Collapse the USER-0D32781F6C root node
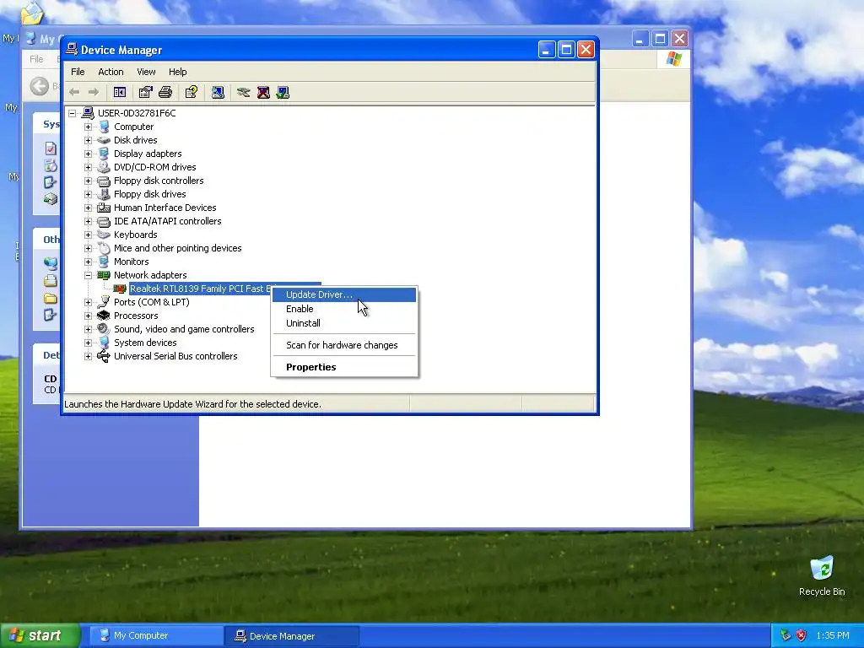Screen dimensions: 864x648 [x=73, y=113]
